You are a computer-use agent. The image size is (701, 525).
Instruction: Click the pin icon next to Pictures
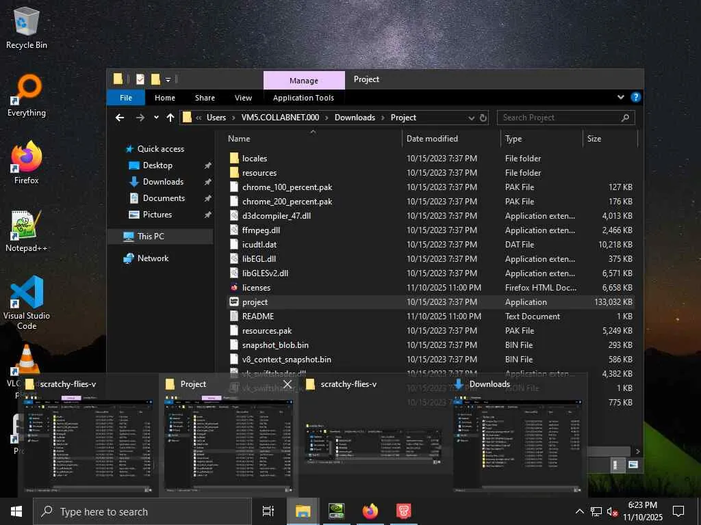tap(207, 215)
